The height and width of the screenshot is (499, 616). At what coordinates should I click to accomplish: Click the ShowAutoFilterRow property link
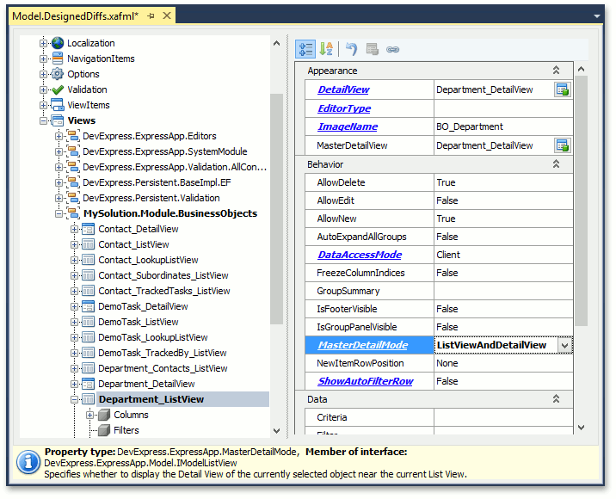(x=366, y=381)
